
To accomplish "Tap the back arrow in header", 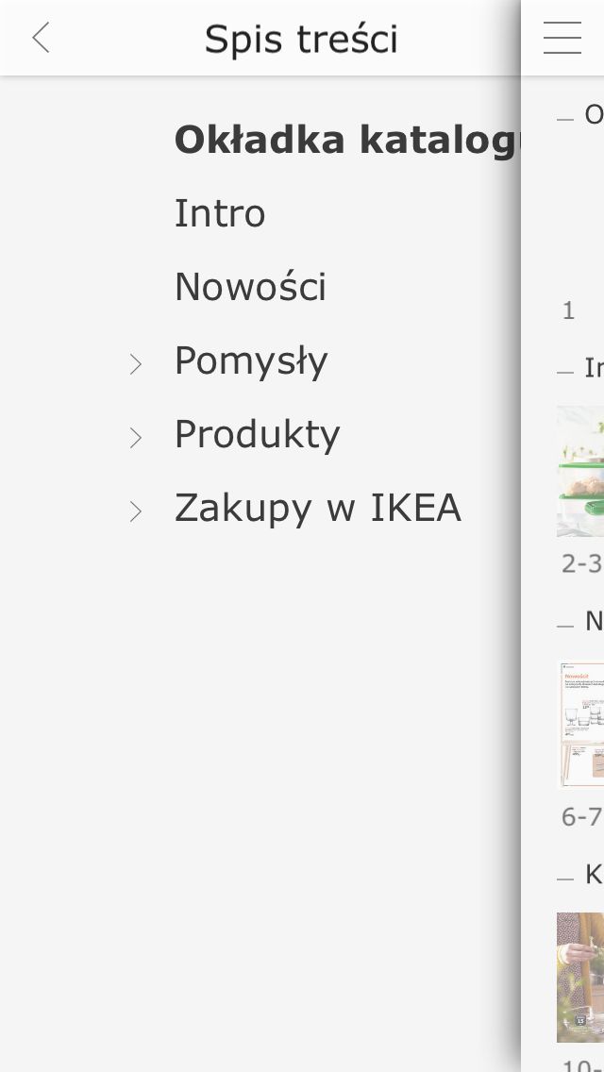I will point(41,38).
